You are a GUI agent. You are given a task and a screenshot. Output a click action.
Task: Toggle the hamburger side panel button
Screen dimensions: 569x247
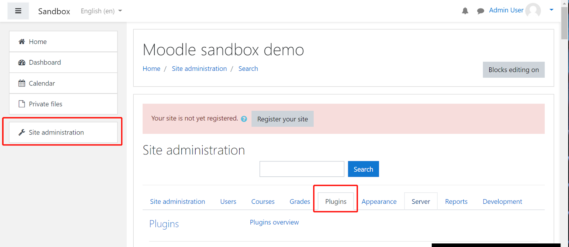18,11
